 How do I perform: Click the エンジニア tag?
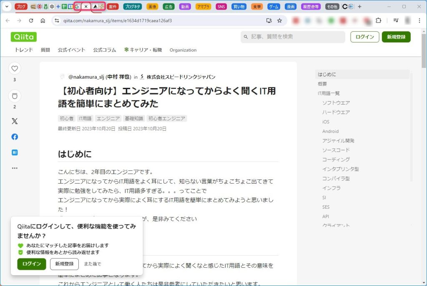(x=108, y=119)
